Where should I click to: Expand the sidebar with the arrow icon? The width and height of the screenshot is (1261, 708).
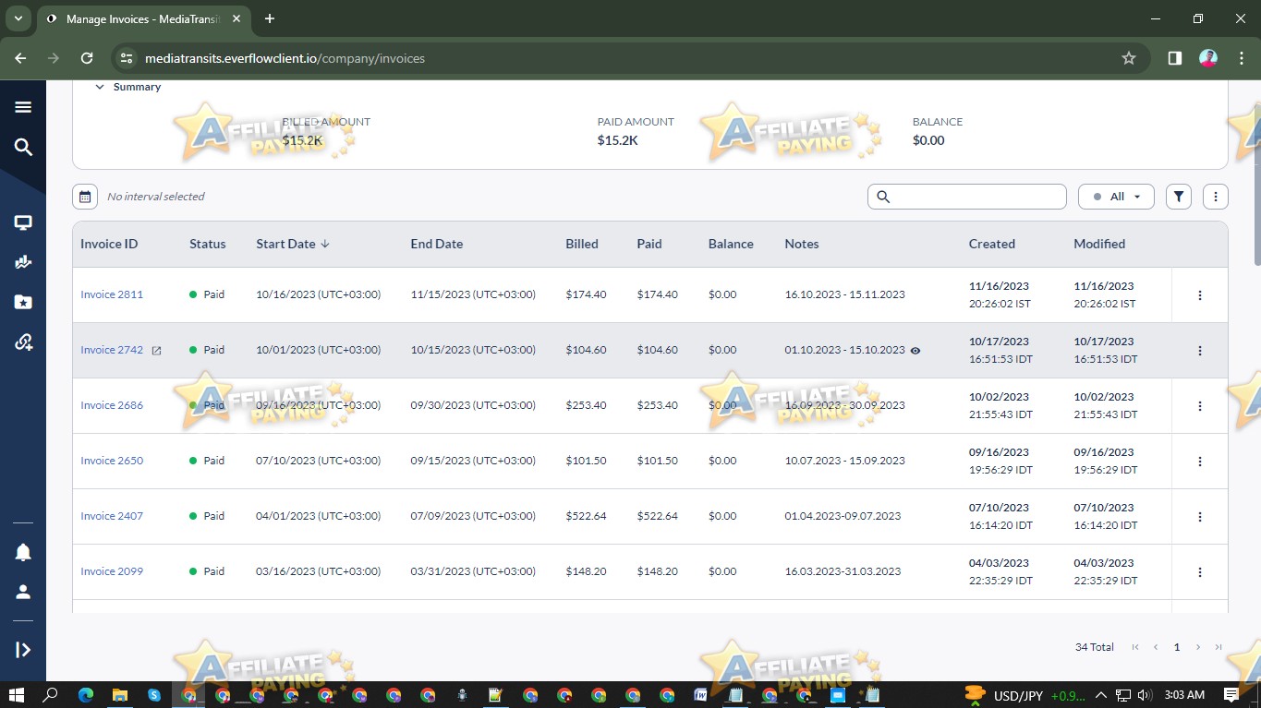point(23,650)
